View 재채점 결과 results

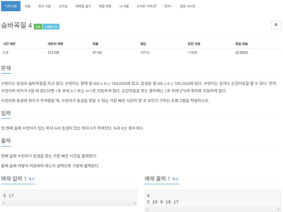[x=84, y=6]
